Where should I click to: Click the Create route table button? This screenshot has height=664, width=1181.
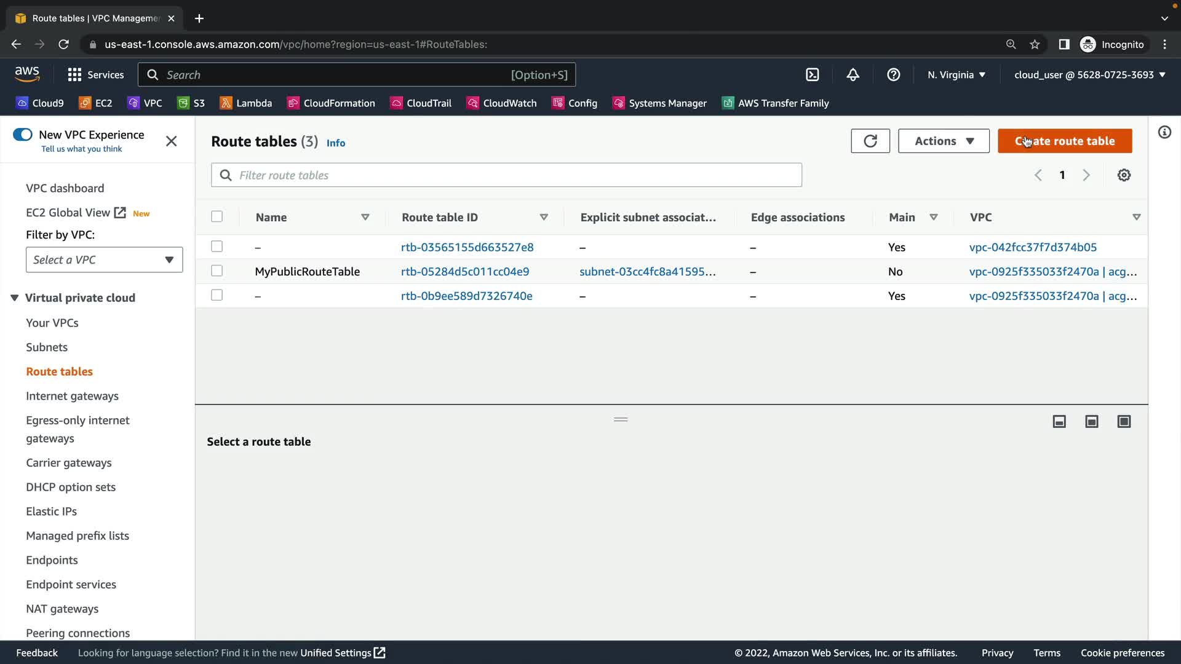[1064, 141]
